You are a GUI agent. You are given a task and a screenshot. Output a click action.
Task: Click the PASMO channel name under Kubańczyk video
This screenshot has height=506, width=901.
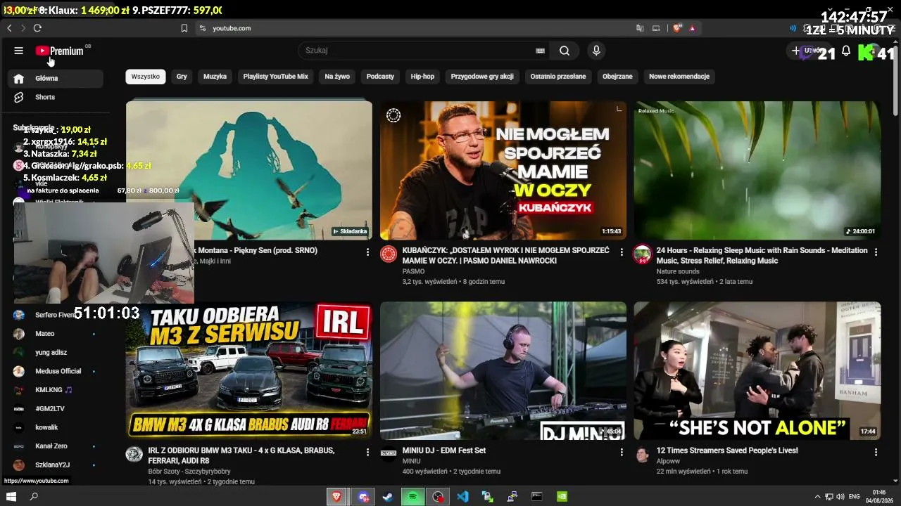tap(414, 271)
